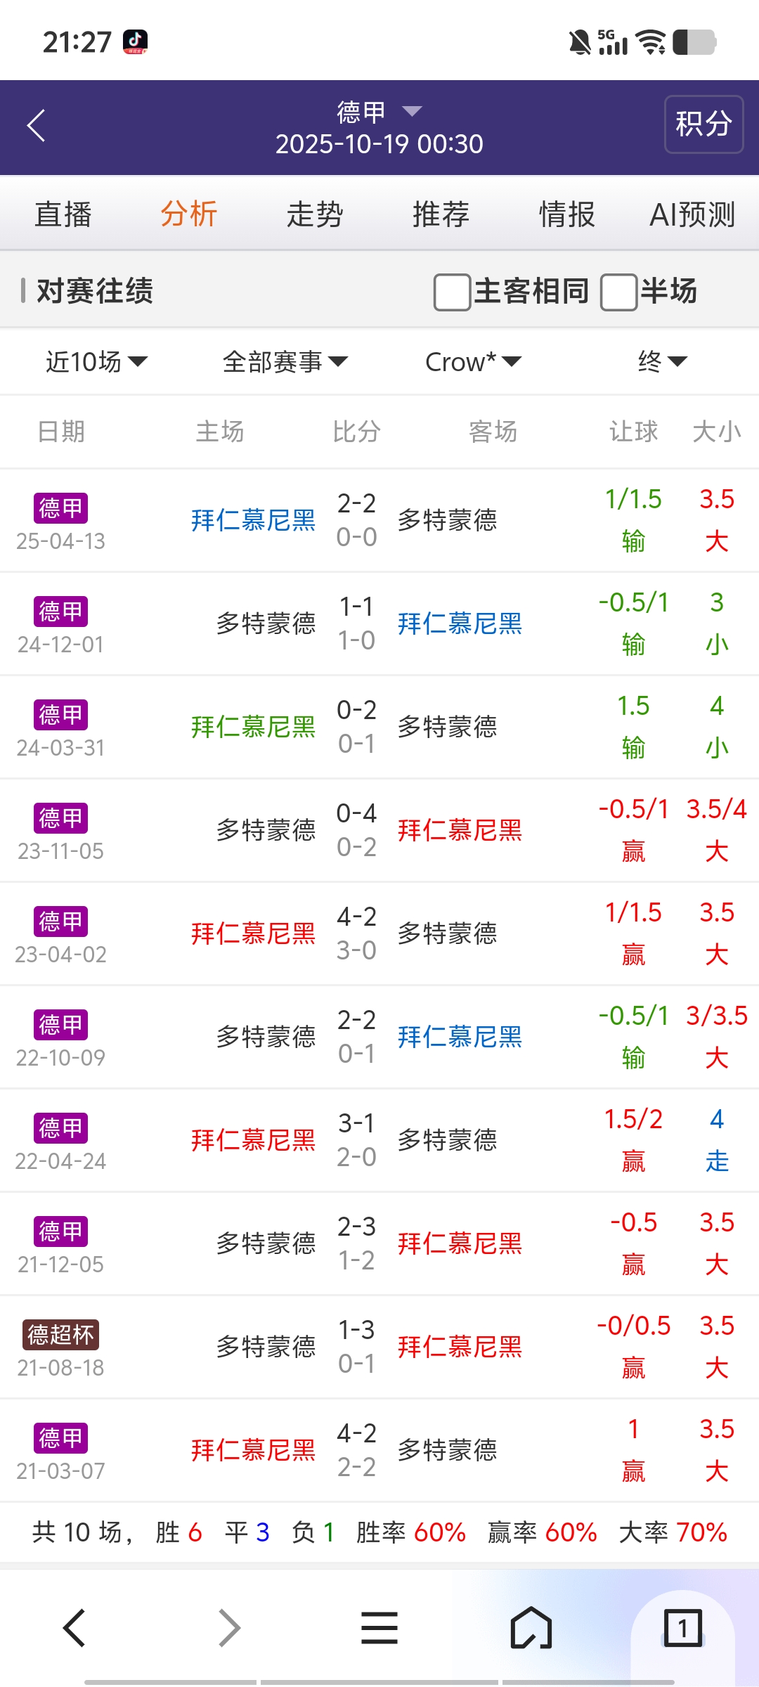759x1687 pixels.
Task: Switch to the 情报 tab
Action: tap(566, 214)
